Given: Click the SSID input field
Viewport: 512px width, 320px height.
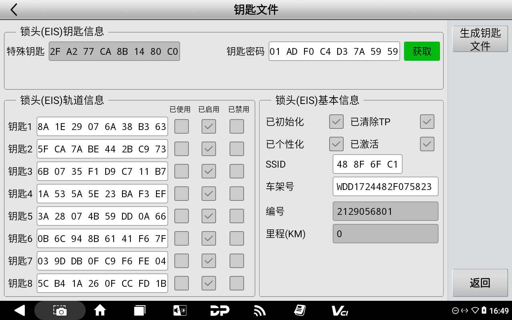Looking at the screenshot, I should coord(368,164).
